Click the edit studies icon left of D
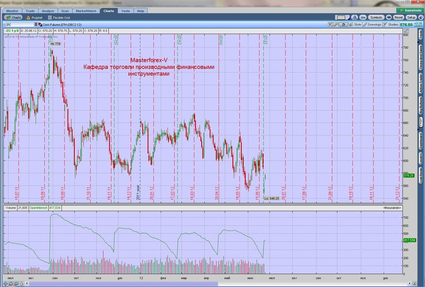Image resolution: width=425 pixels, height=287 pixels. [330, 25]
